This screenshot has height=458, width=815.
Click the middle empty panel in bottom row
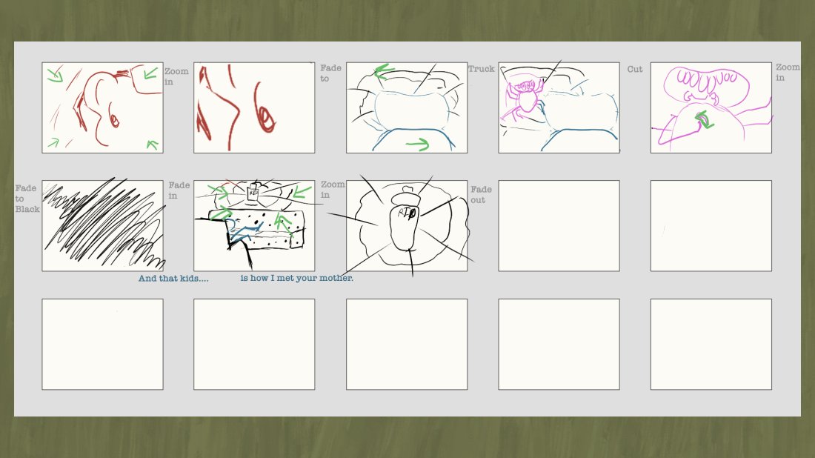point(407,344)
